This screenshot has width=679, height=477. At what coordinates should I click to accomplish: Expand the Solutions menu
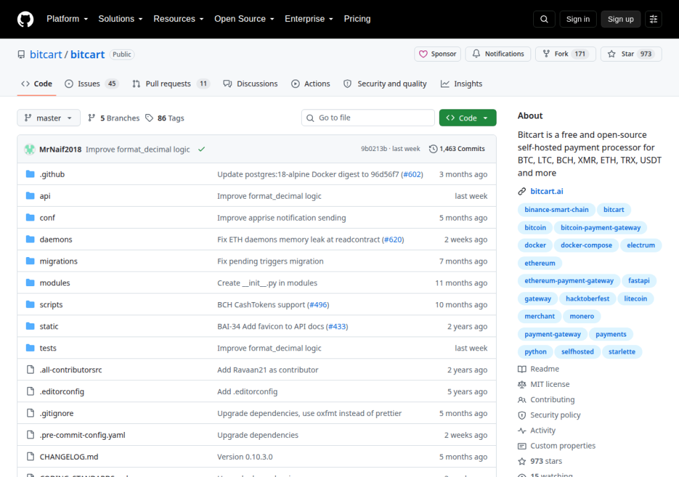click(x=121, y=19)
